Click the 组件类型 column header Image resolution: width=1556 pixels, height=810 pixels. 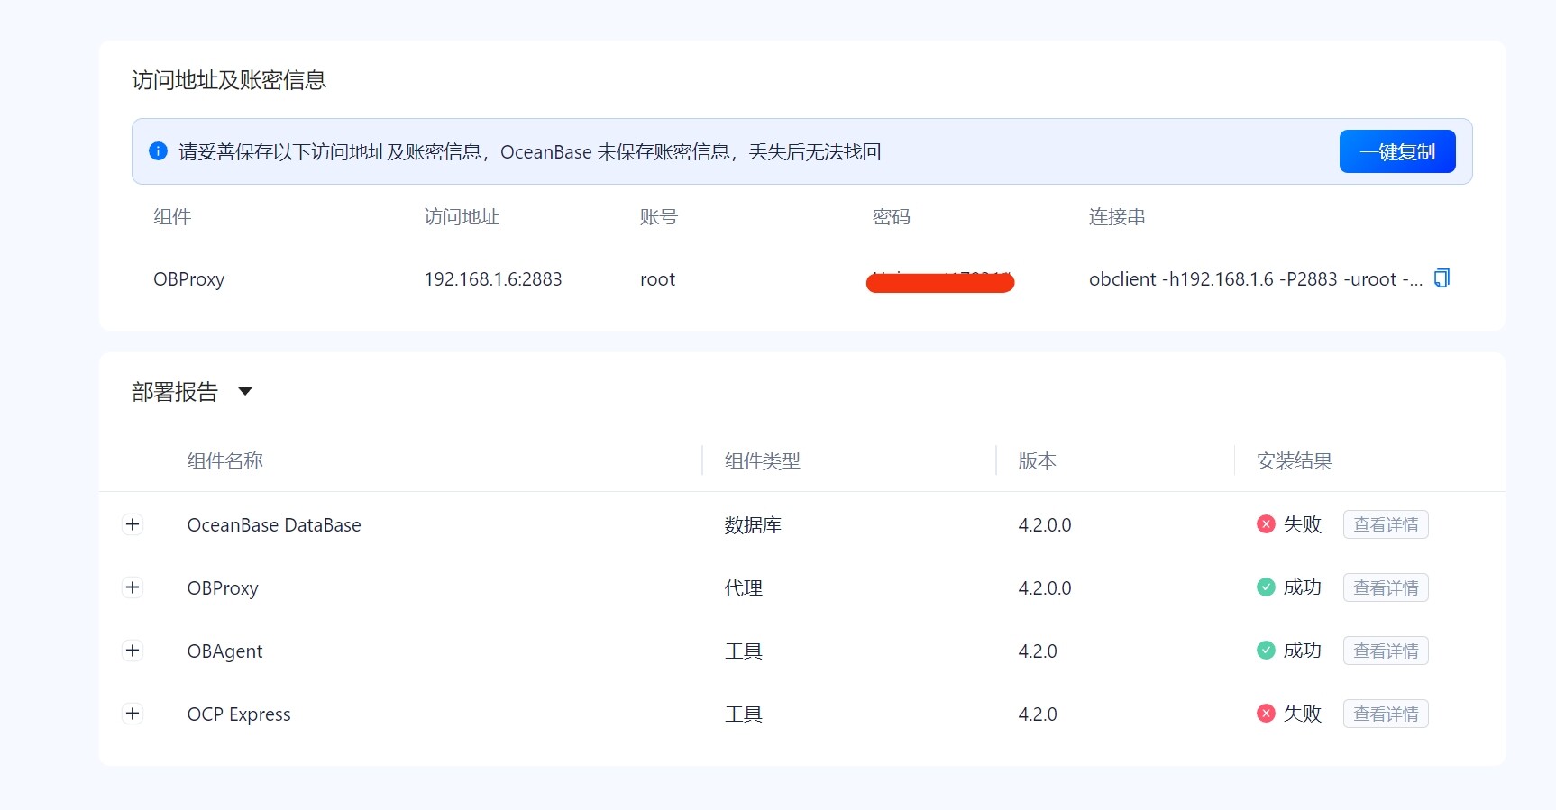(x=763, y=460)
